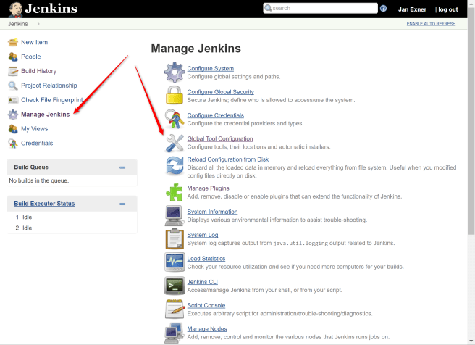Viewport: 475px width, 345px height.
Task: Click in the search input field
Action: tap(322, 9)
